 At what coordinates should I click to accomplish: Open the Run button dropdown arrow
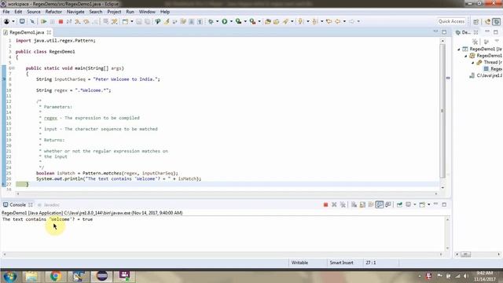pyautogui.click(x=231, y=21)
